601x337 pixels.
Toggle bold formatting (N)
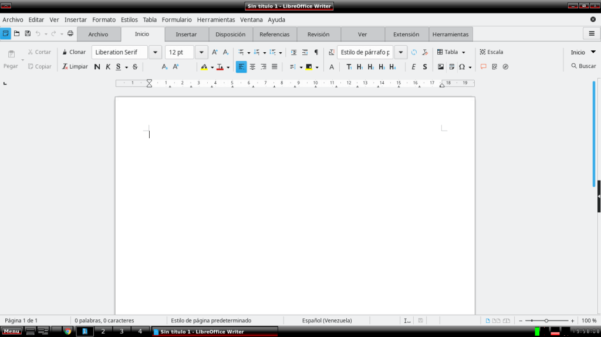click(97, 67)
